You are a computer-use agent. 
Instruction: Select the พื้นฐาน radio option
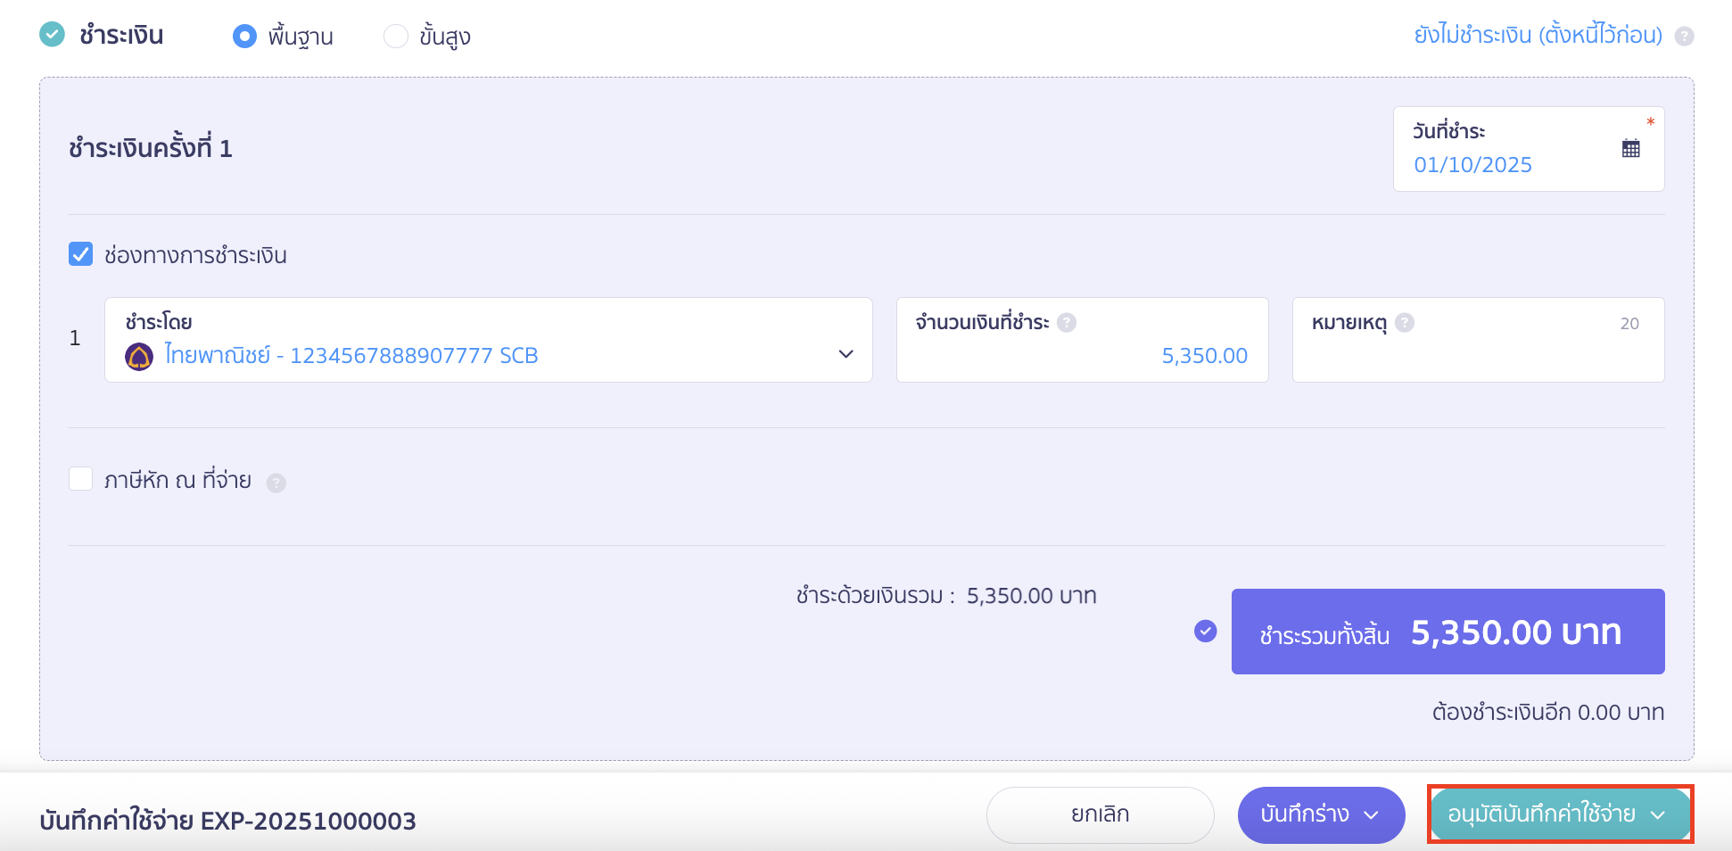pos(244,37)
